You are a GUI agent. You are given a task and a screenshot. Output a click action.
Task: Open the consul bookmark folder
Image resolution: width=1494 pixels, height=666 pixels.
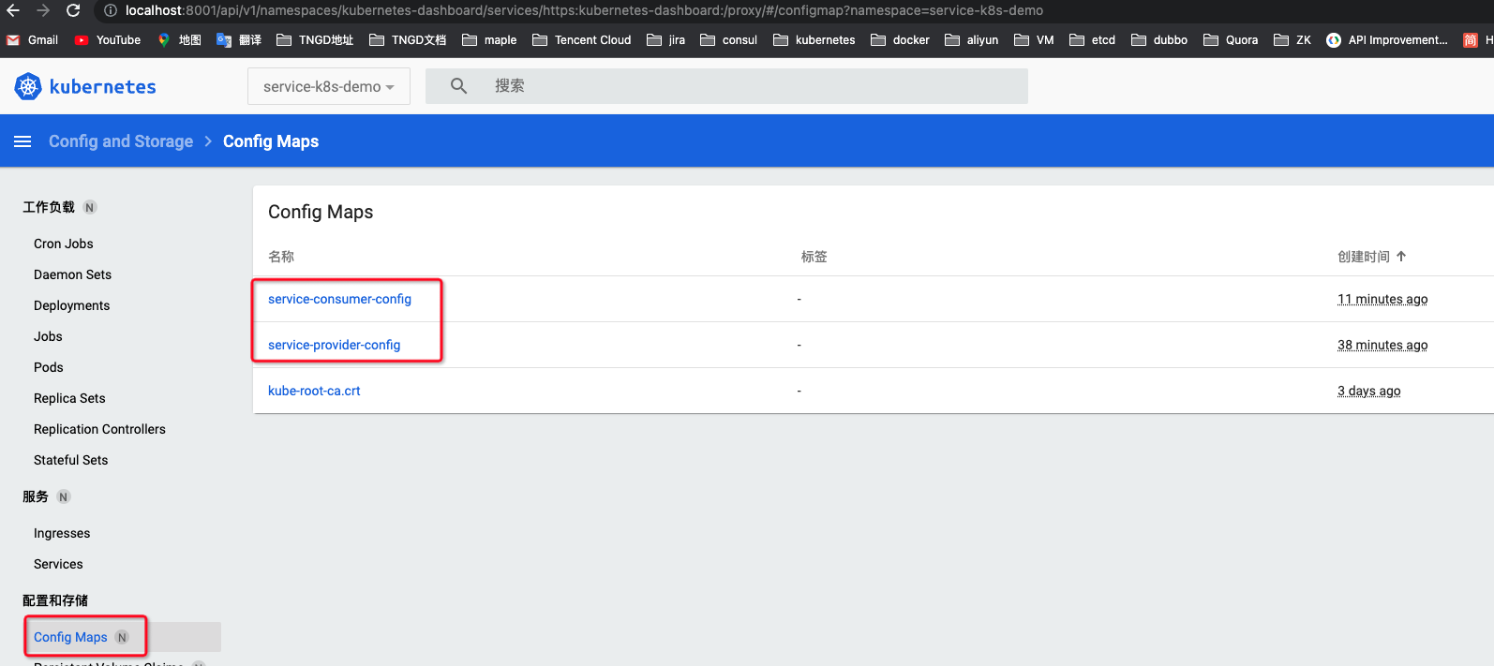click(x=729, y=40)
